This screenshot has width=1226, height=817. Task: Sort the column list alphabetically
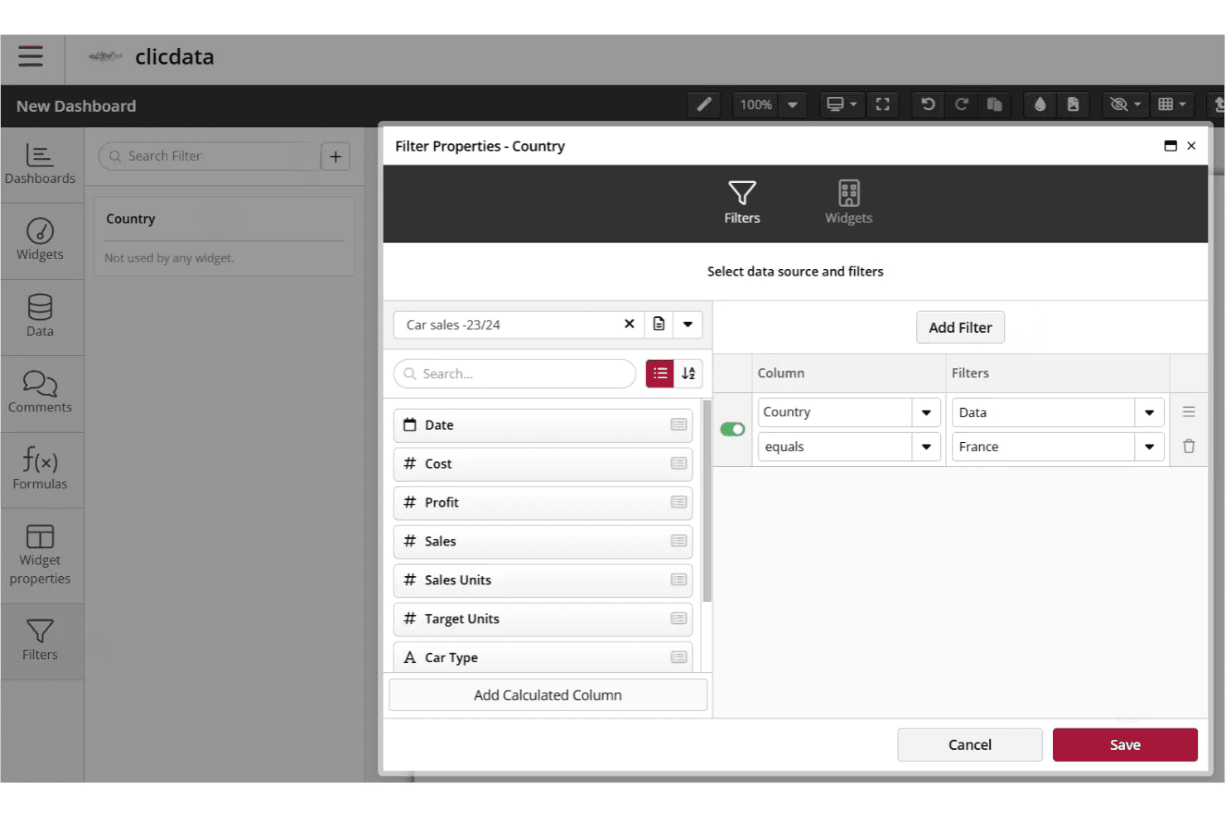pos(688,373)
